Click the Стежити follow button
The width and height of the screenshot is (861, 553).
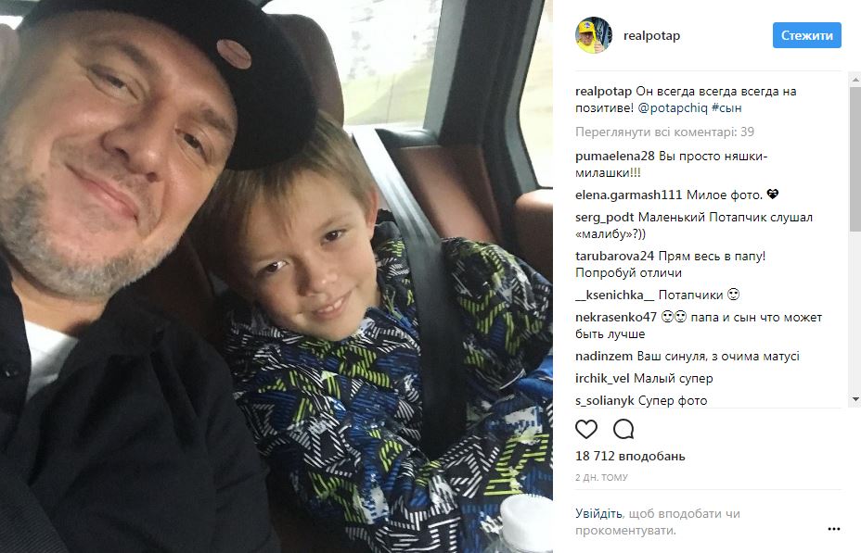806,35
